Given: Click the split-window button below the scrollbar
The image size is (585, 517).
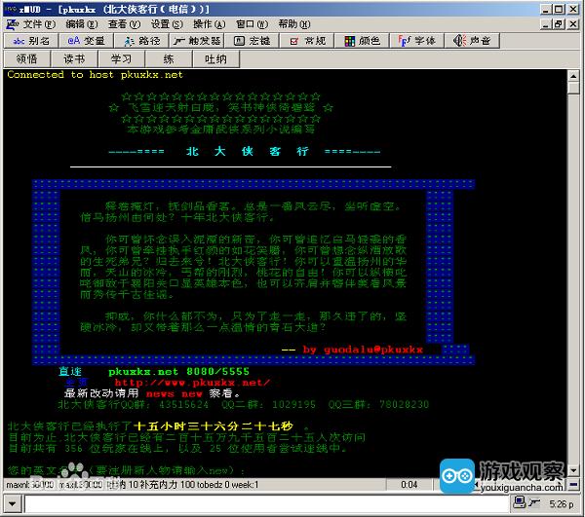Looking at the screenshot, I should click(573, 484).
